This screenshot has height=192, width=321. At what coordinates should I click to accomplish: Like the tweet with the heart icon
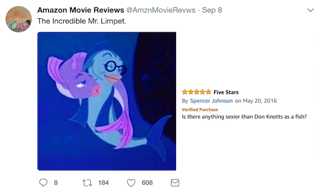click(131, 182)
